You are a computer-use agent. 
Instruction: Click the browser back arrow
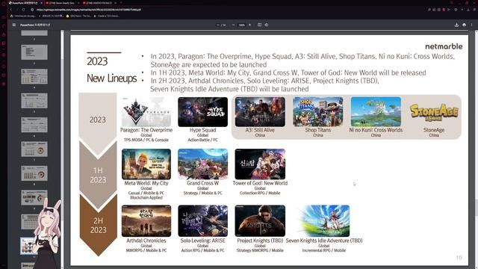point(10,10)
